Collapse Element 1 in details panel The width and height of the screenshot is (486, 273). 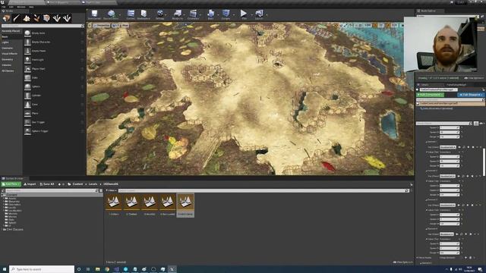427,142
